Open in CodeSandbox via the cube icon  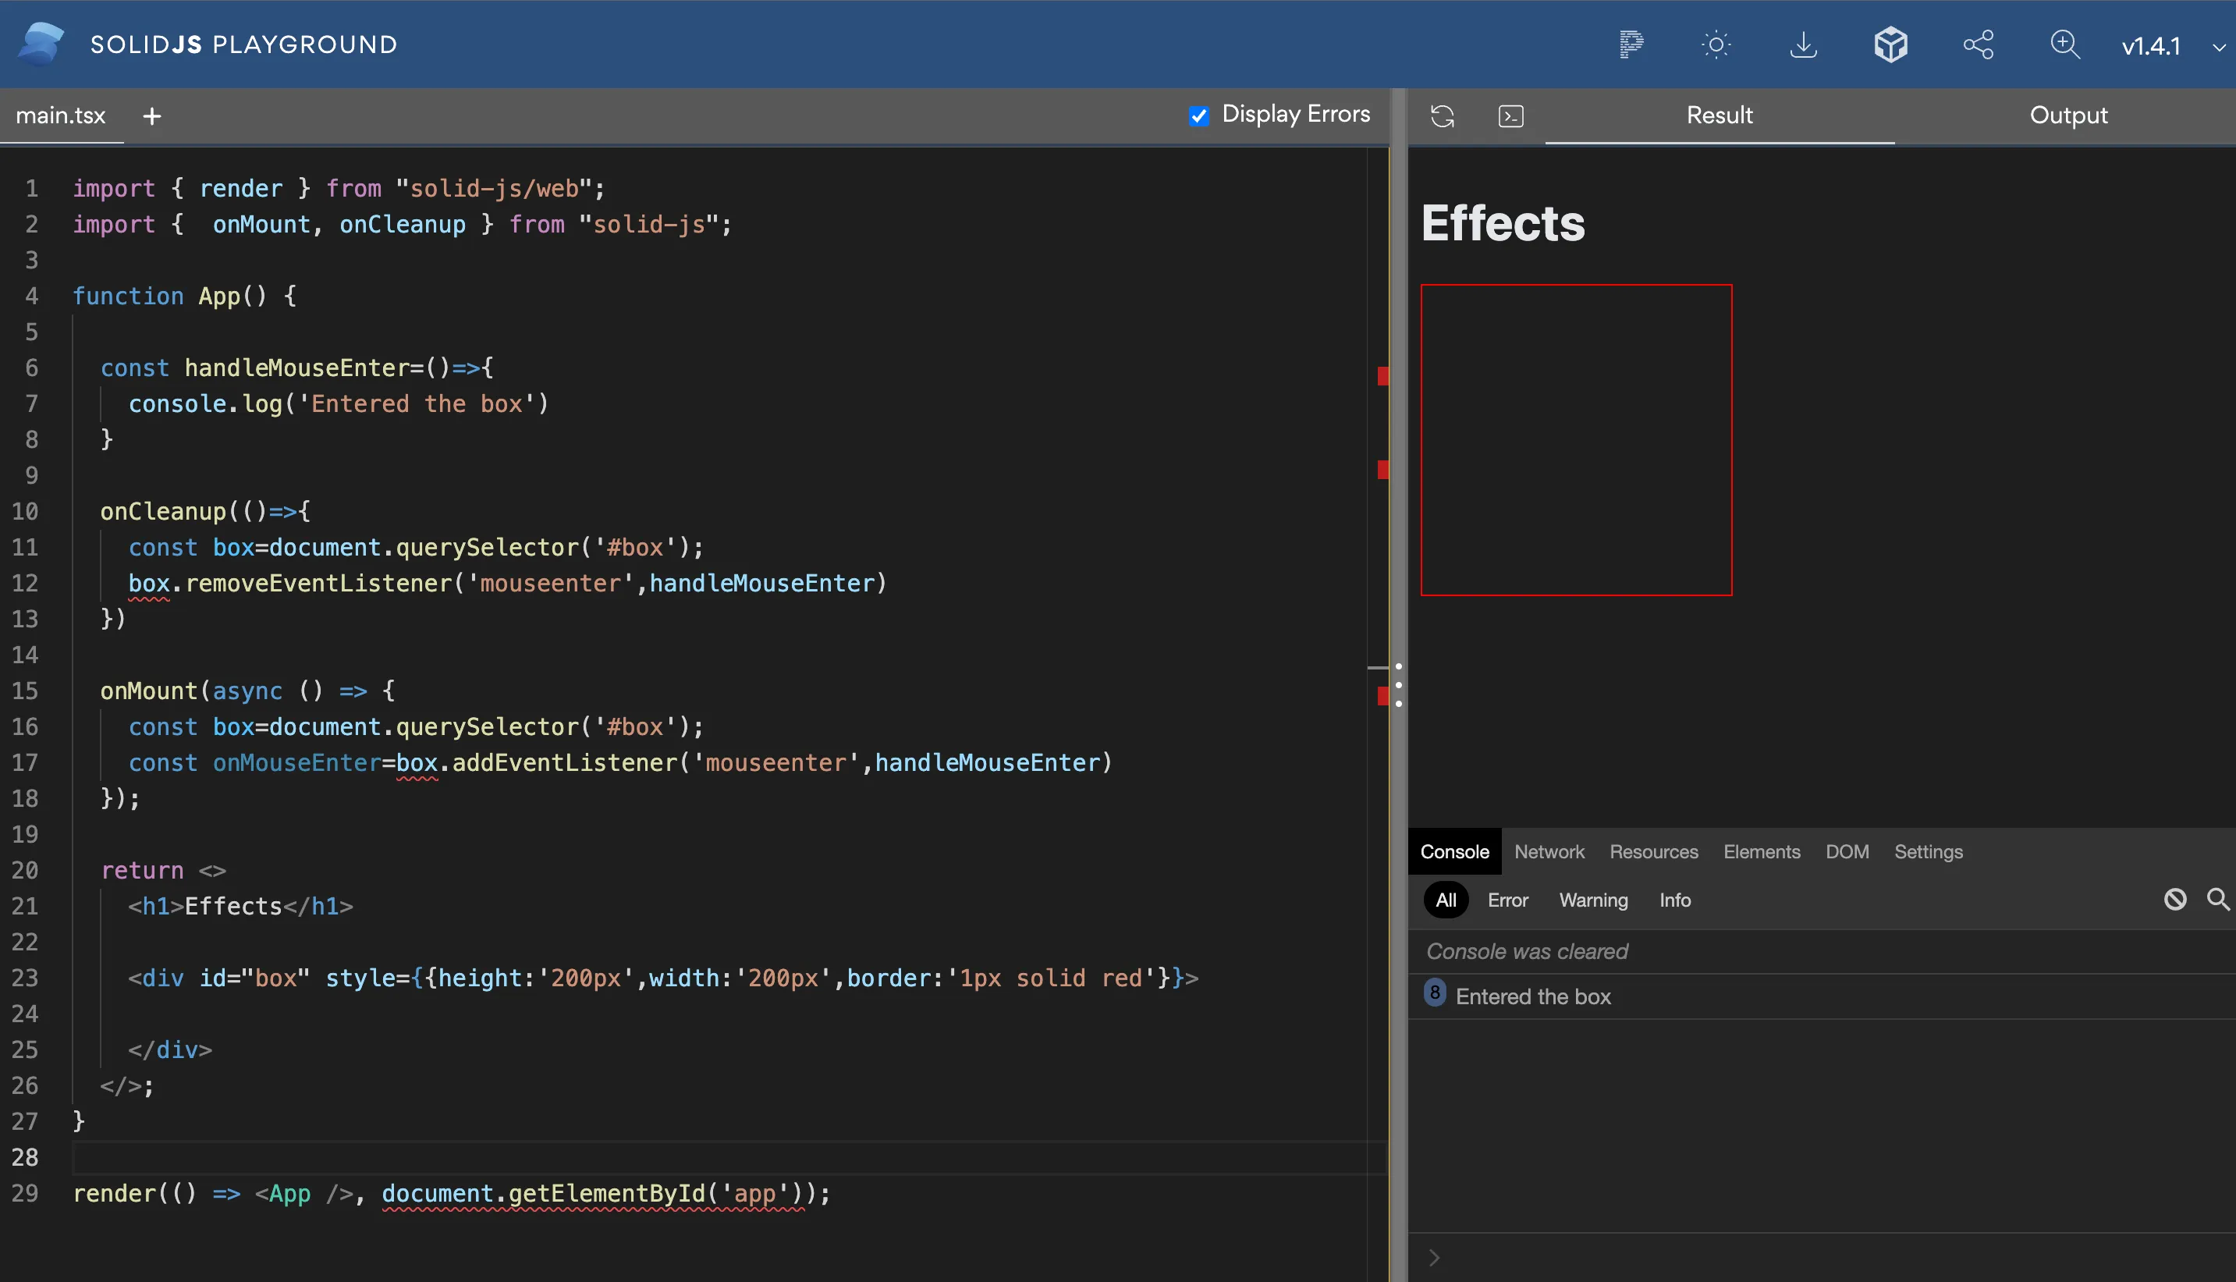(x=1891, y=44)
